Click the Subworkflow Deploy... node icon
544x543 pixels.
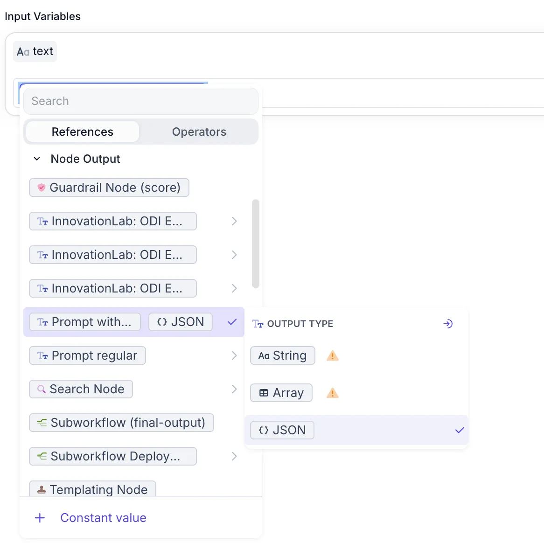(x=42, y=456)
